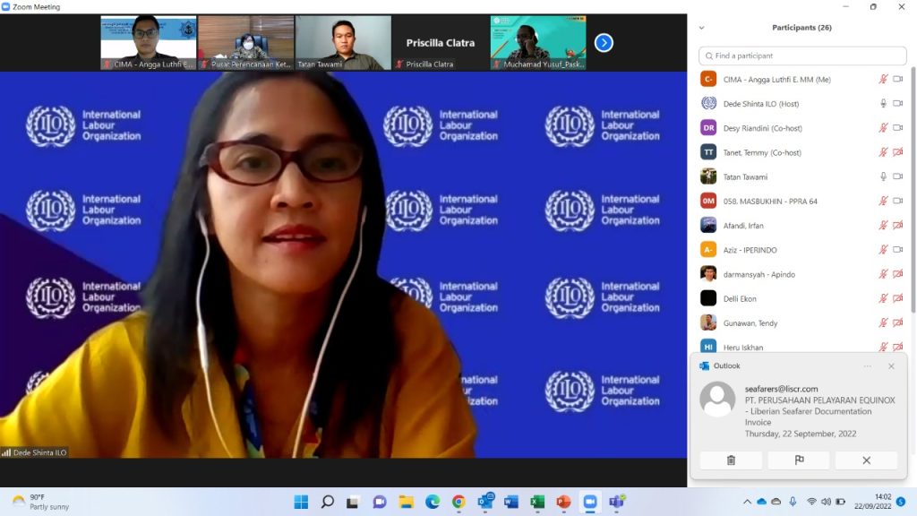Click muted mic icon for Desy Riandini
The height and width of the screenshot is (516, 917).
883,127
